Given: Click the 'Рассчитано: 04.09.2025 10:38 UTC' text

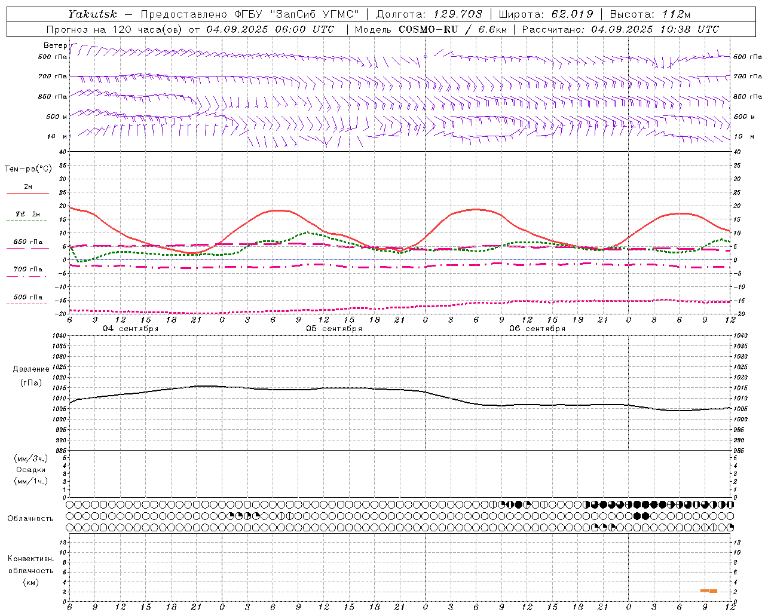Looking at the screenshot, I should point(620,29).
